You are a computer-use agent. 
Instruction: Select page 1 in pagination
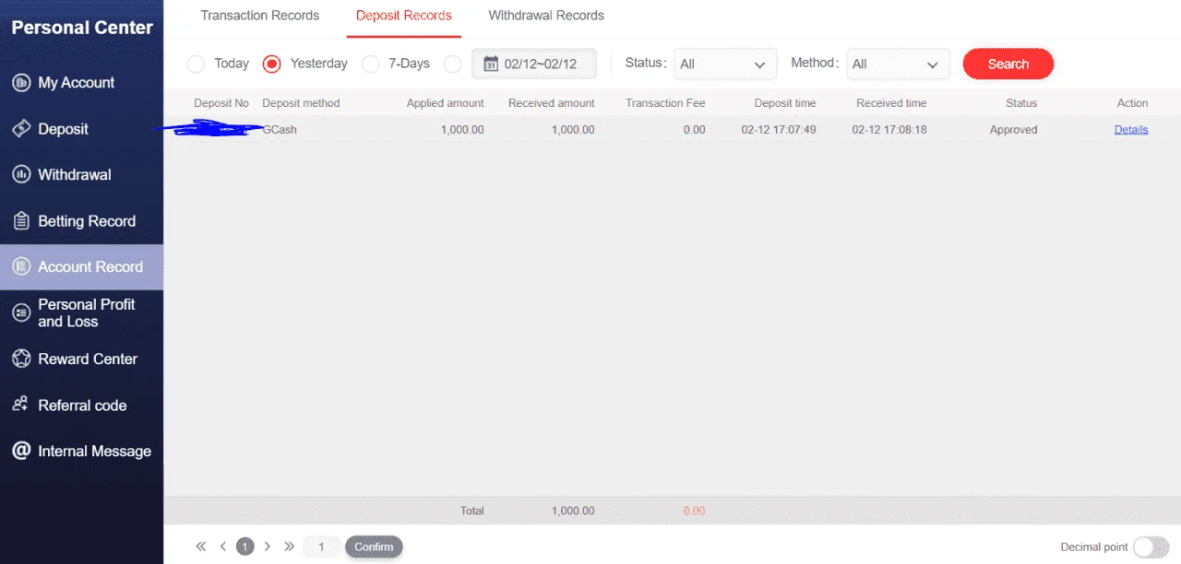tap(245, 546)
